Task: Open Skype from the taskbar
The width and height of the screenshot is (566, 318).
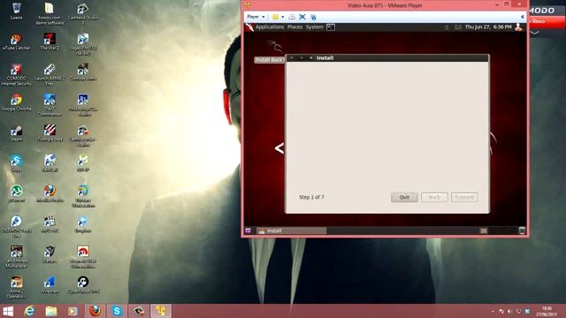Action: point(117,311)
